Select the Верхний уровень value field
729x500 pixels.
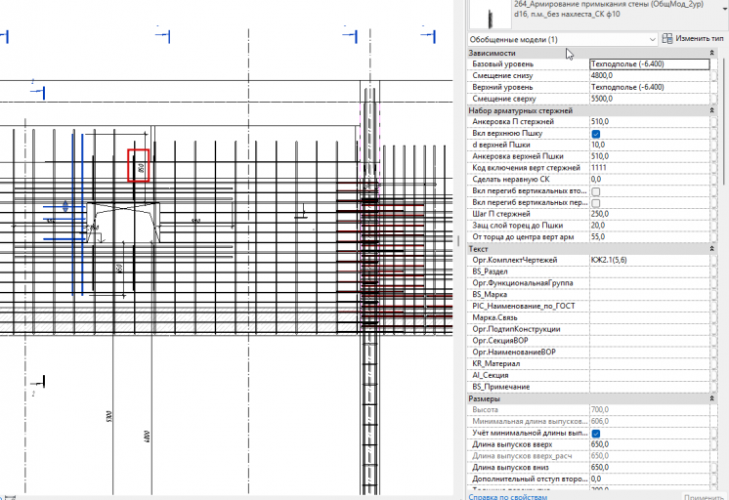coord(650,87)
